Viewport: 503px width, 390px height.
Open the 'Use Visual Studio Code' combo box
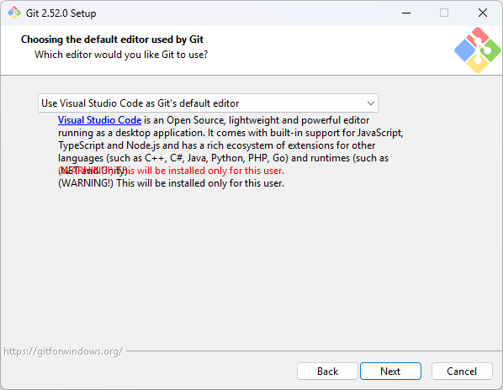(208, 103)
